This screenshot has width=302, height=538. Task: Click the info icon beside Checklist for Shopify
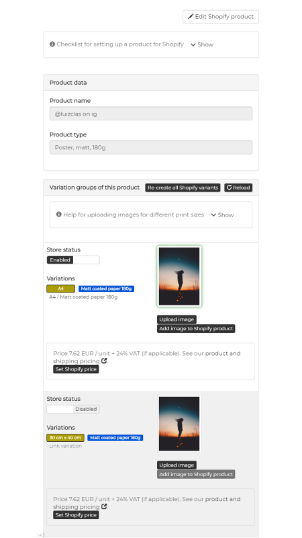52,44
